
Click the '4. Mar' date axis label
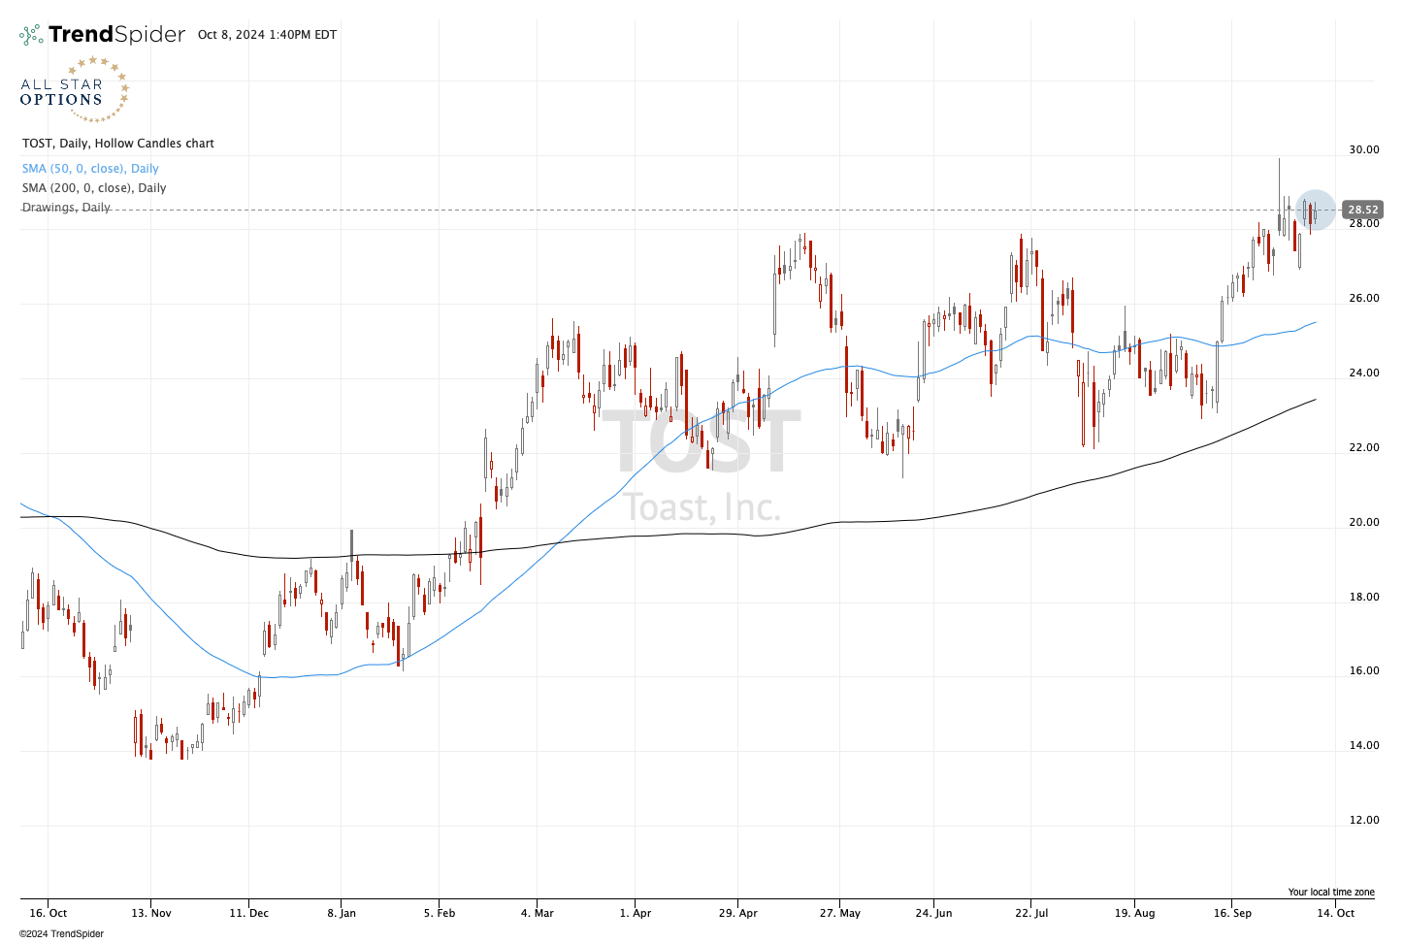[x=538, y=913]
